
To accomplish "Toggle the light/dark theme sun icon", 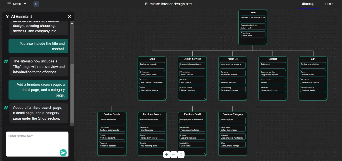I will [x=36, y=4].
